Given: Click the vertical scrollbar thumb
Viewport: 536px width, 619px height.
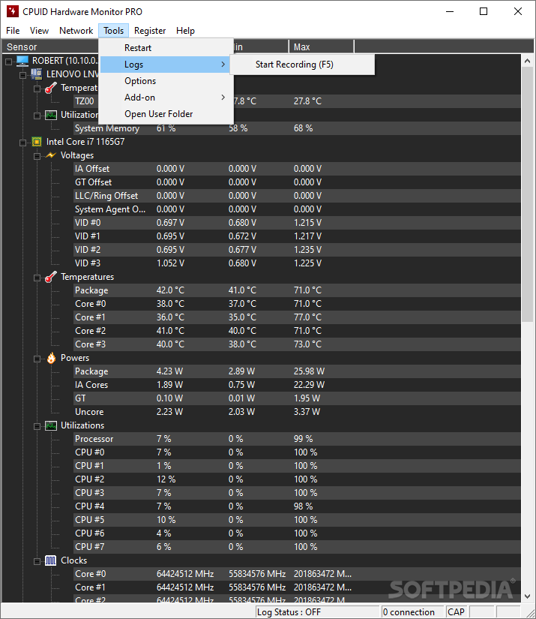Looking at the screenshot, I should (x=527, y=194).
